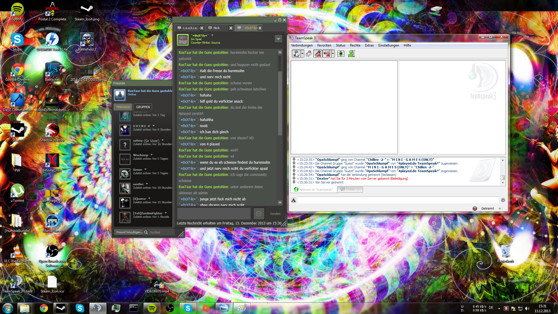Open Spotify desktop shortcut
558x314 pixels.
17,12
